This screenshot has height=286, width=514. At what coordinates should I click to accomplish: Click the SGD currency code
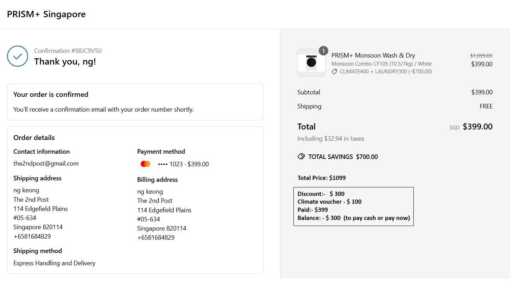tap(455, 128)
